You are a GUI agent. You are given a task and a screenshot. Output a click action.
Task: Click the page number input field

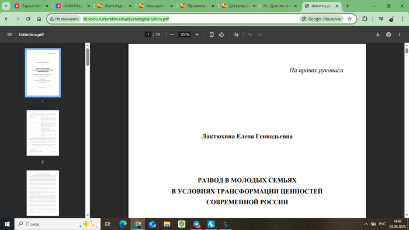(148, 34)
